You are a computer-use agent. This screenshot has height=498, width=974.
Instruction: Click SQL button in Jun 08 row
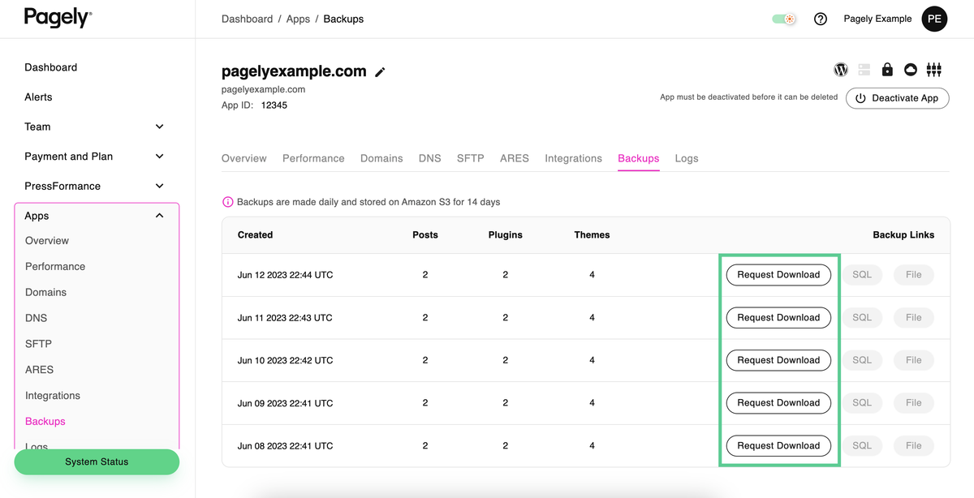click(x=862, y=445)
